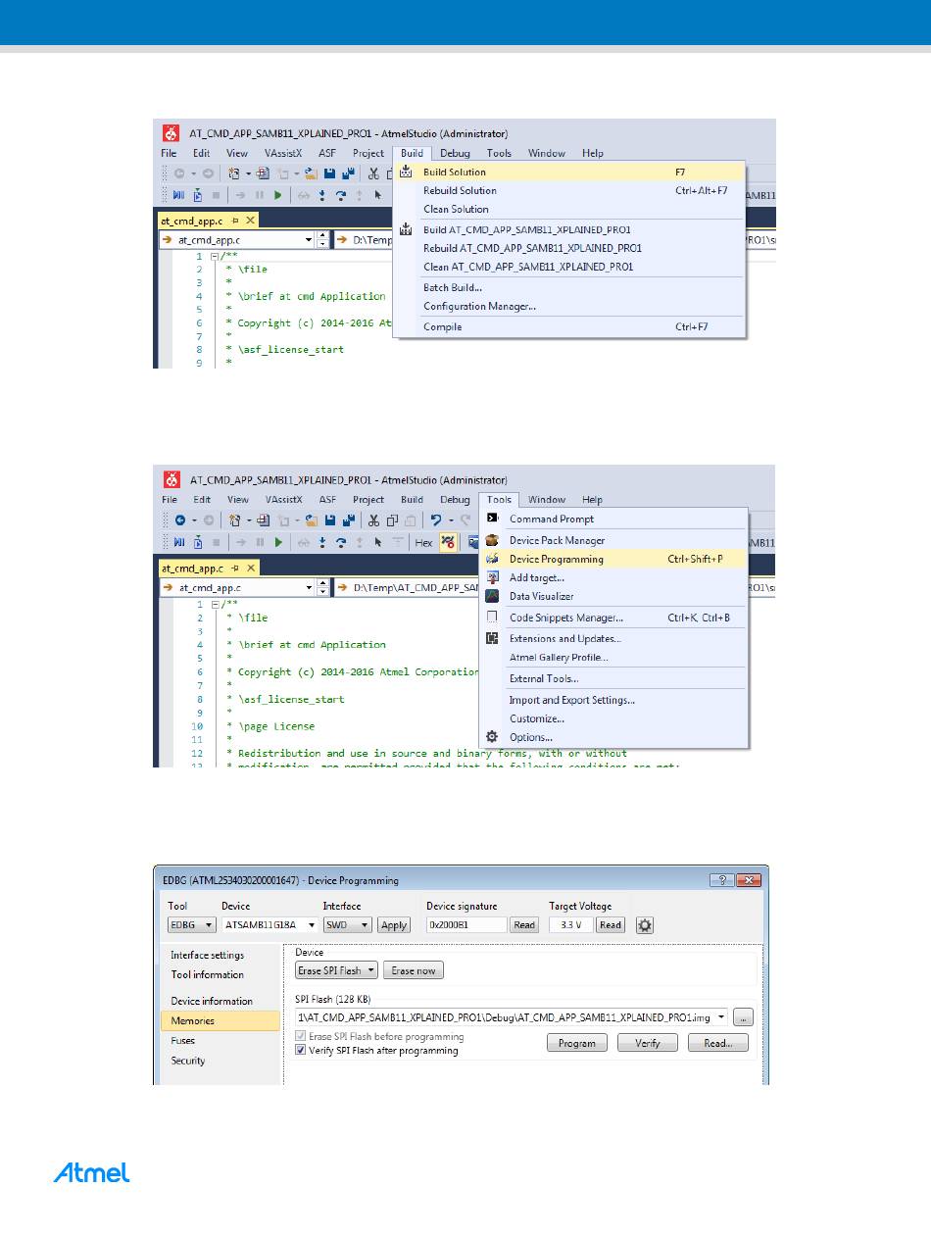Click the Save disk icon in Build-menu window

330,173
